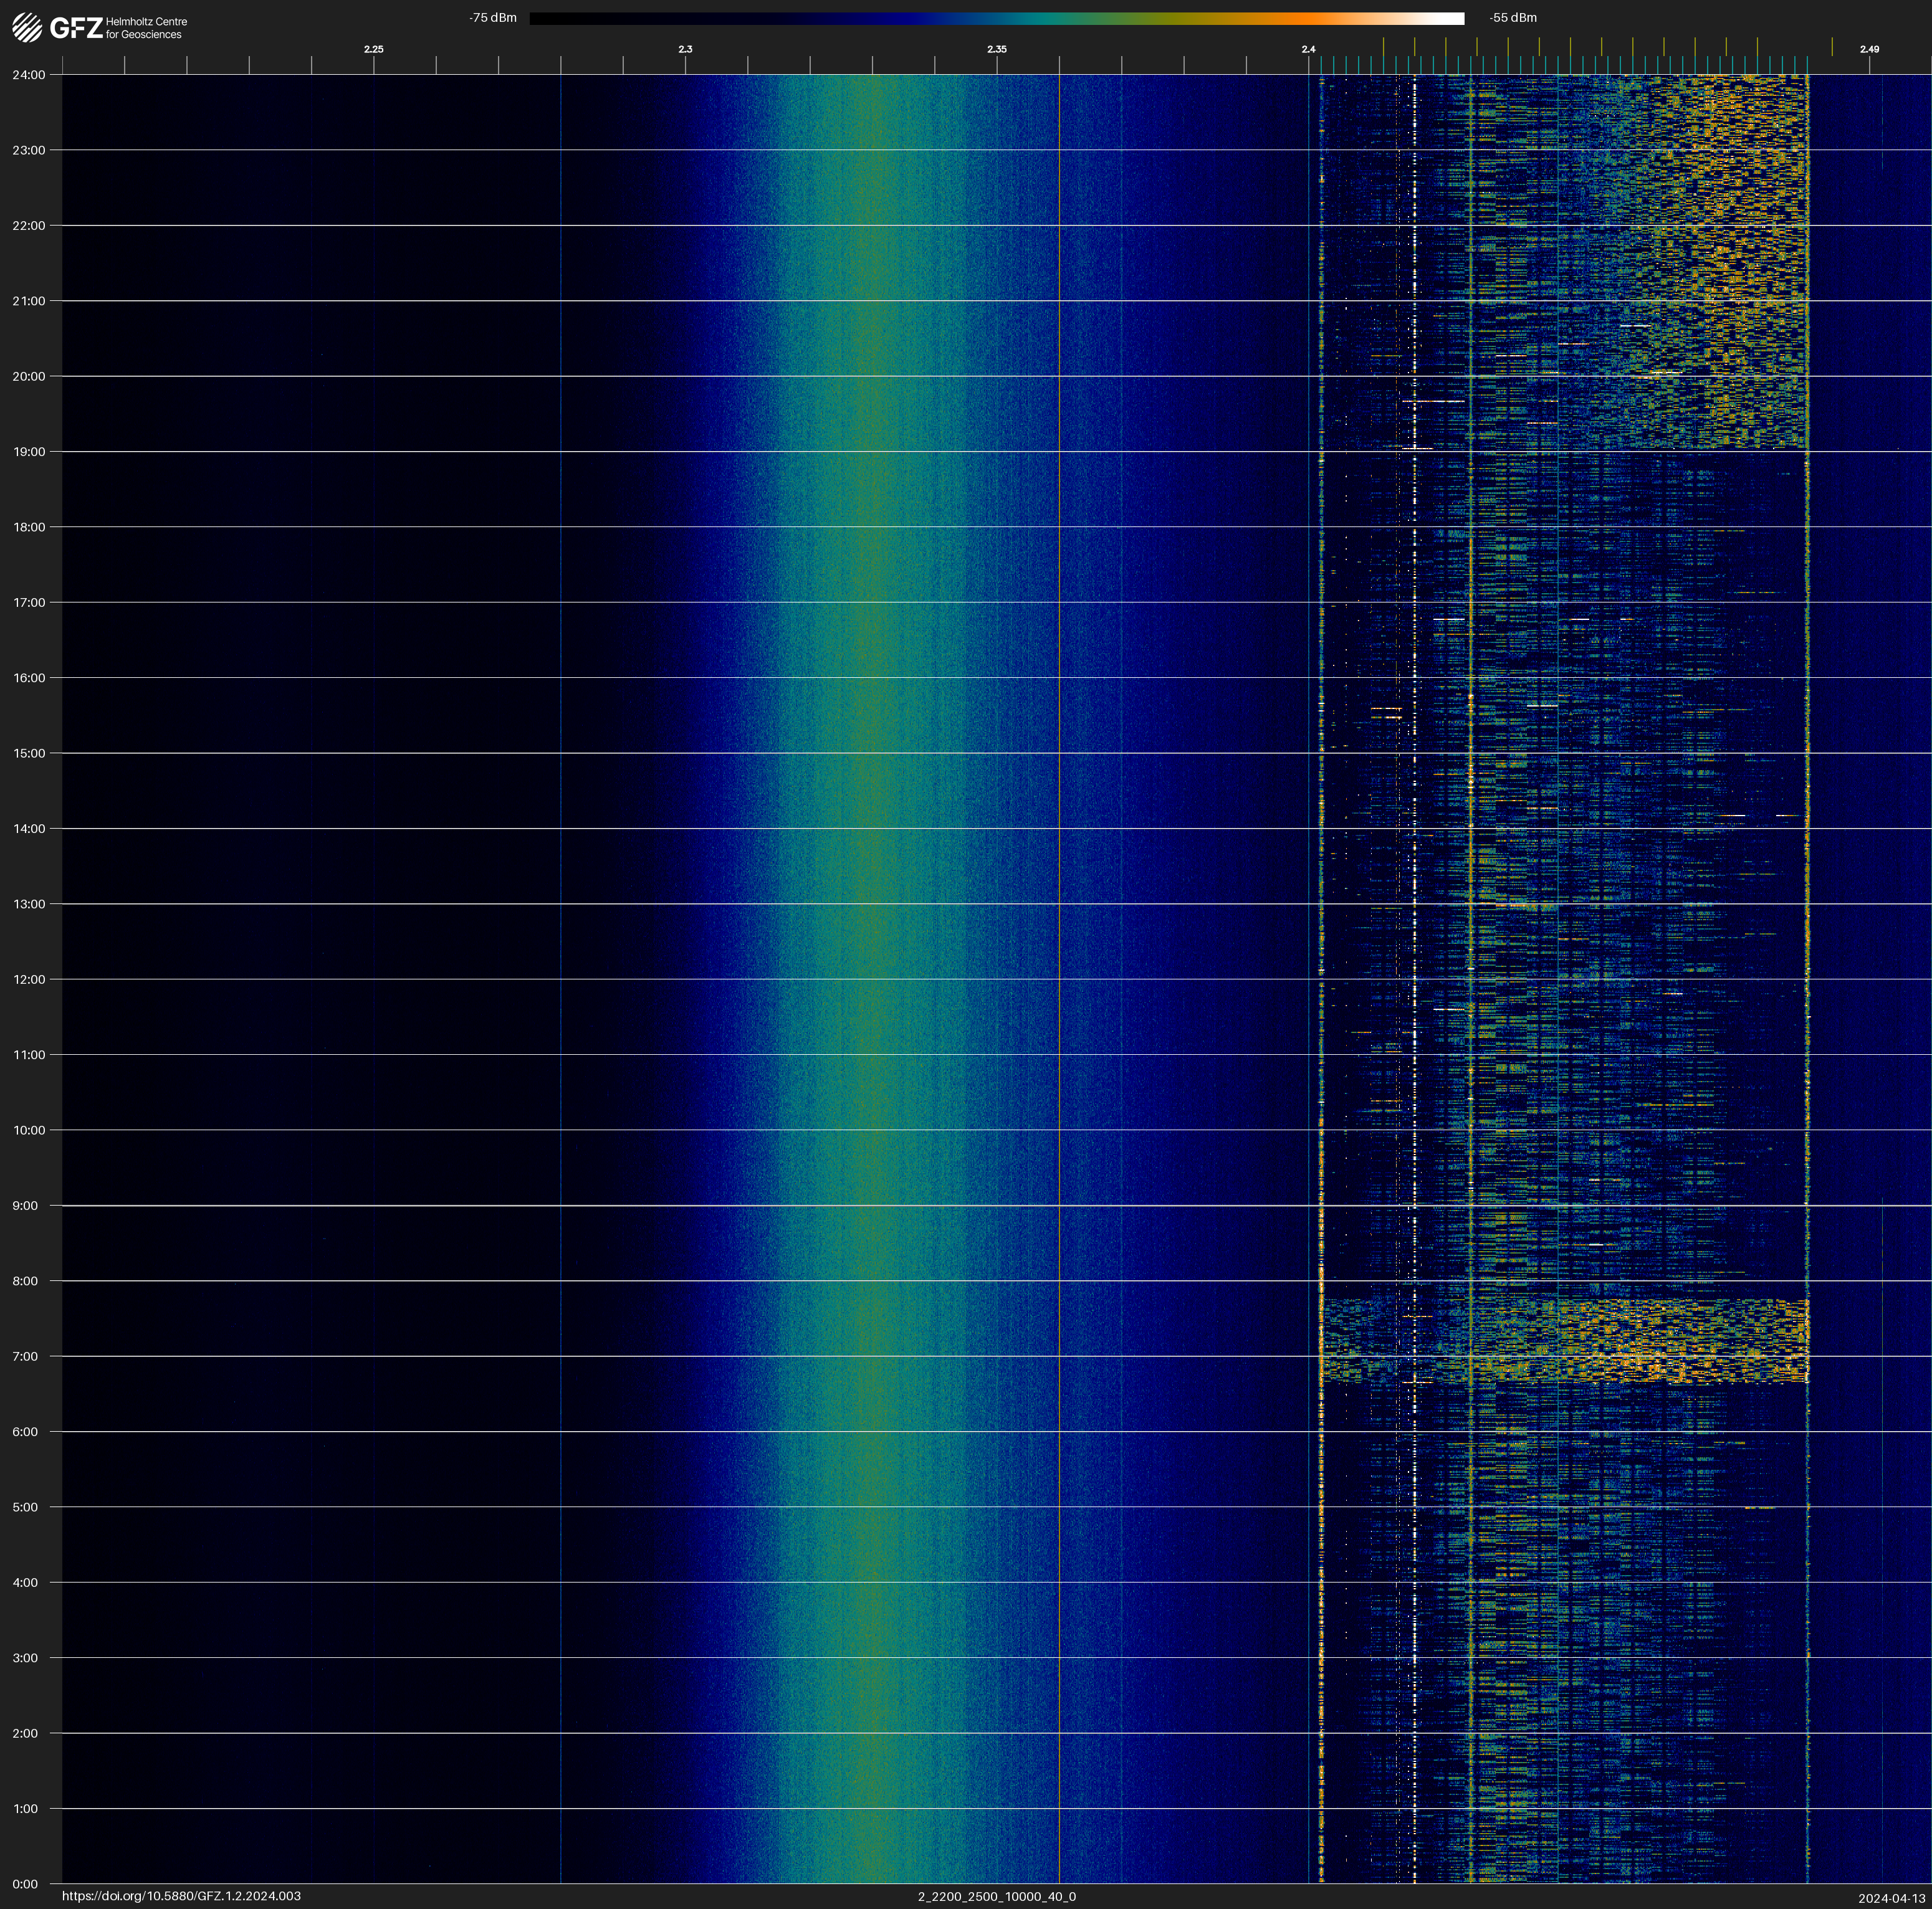Click the 16:00 time axis label
The height and width of the screenshot is (1909, 1932).
pyautogui.click(x=29, y=678)
